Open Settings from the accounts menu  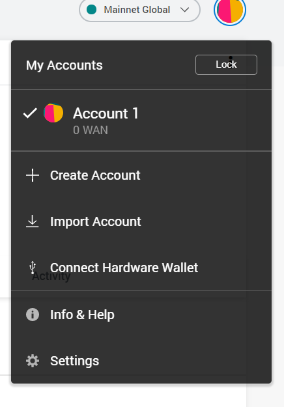point(141,361)
